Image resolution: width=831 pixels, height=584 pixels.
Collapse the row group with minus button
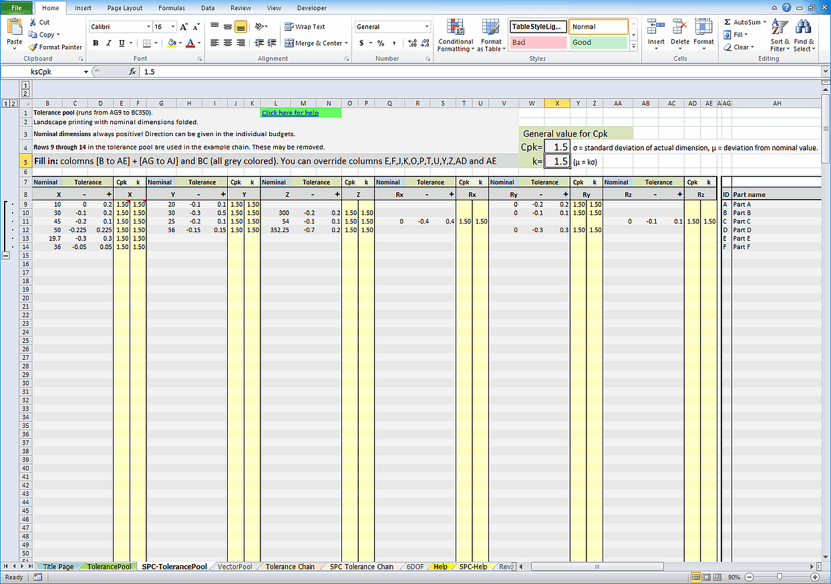click(7, 256)
